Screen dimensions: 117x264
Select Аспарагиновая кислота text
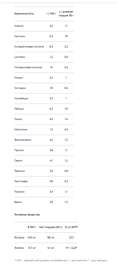pos(29,47)
